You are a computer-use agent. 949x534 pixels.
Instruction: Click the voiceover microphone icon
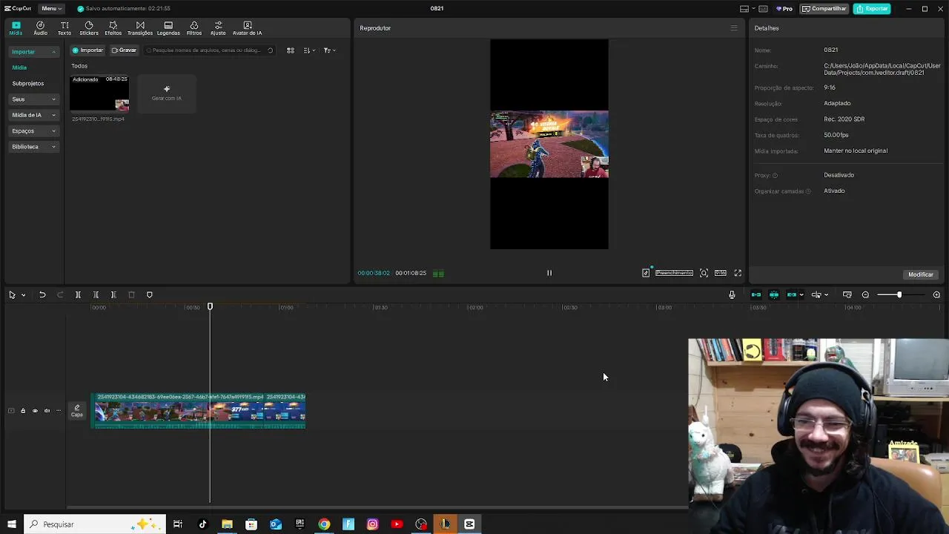point(732,295)
